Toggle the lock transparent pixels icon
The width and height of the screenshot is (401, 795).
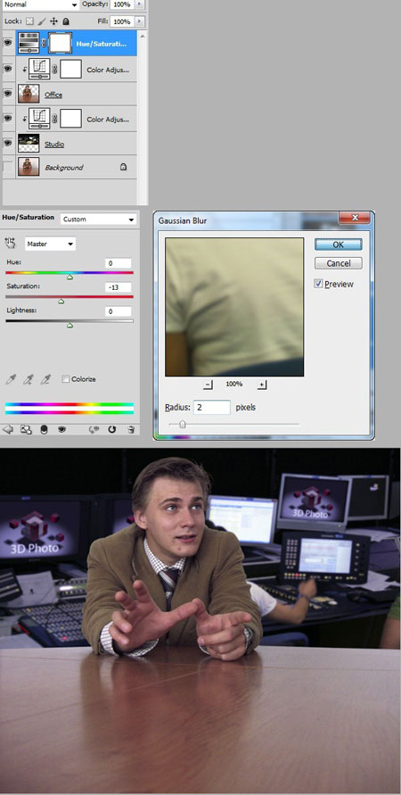click(x=29, y=21)
